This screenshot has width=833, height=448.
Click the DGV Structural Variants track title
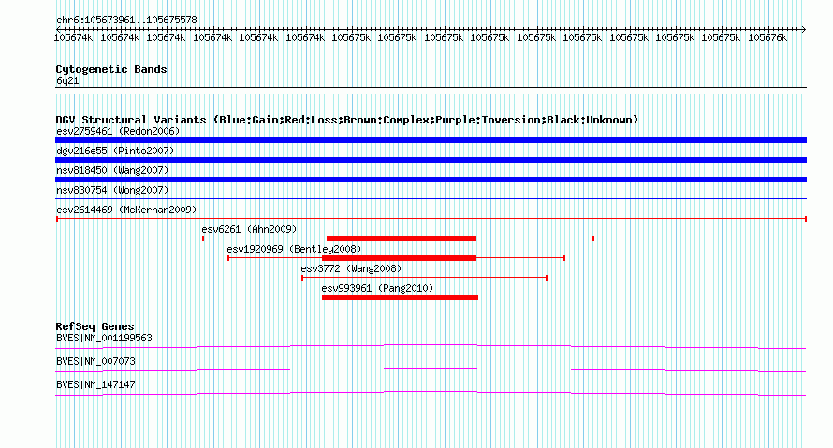click(x=347, y=120)
